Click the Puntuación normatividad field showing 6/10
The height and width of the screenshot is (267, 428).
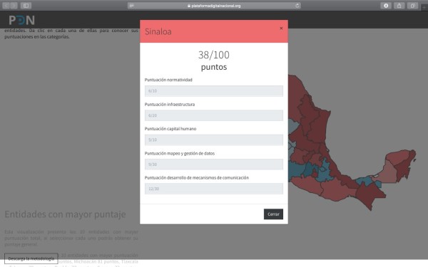pyautogui.click(x=214, y=91)
